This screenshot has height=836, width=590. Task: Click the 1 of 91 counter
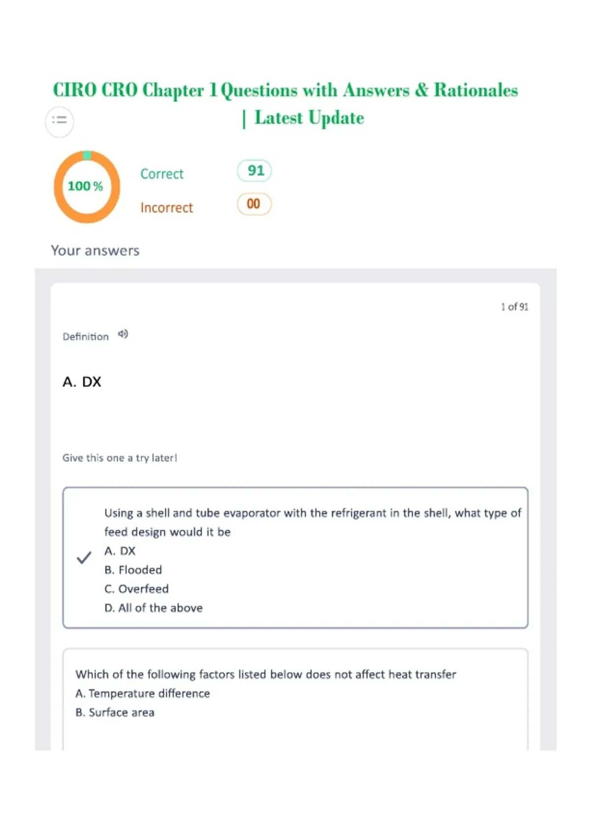pyautogui.click(x=515, y=307)
